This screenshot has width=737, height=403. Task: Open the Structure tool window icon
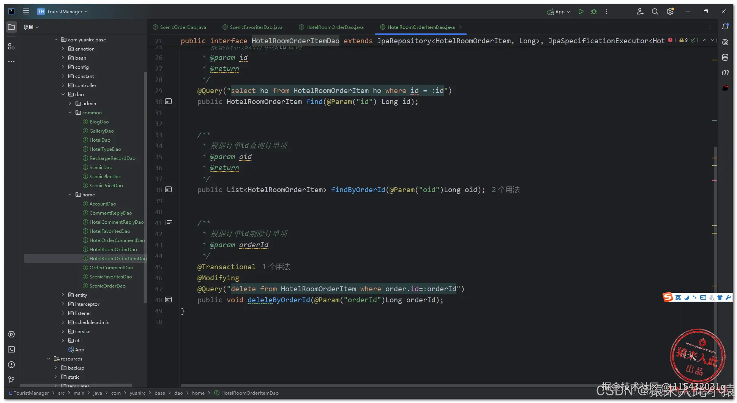[x=11, y=46]
